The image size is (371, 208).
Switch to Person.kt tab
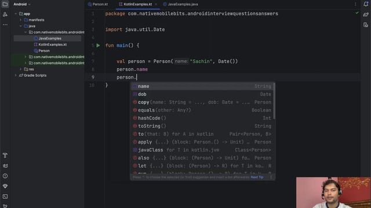pos(98,4)
